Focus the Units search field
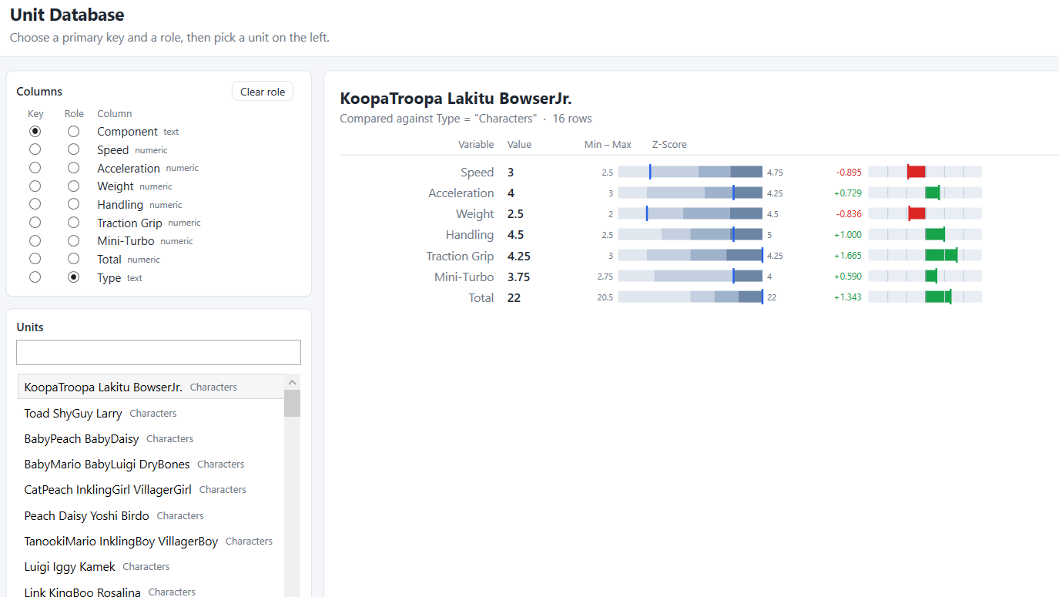The image size is (1059, 597). tap(159, 353)
